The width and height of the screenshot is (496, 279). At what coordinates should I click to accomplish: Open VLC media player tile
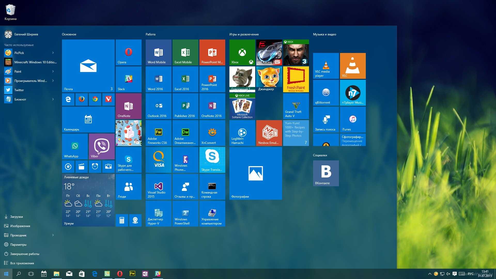tap(326, 65)
